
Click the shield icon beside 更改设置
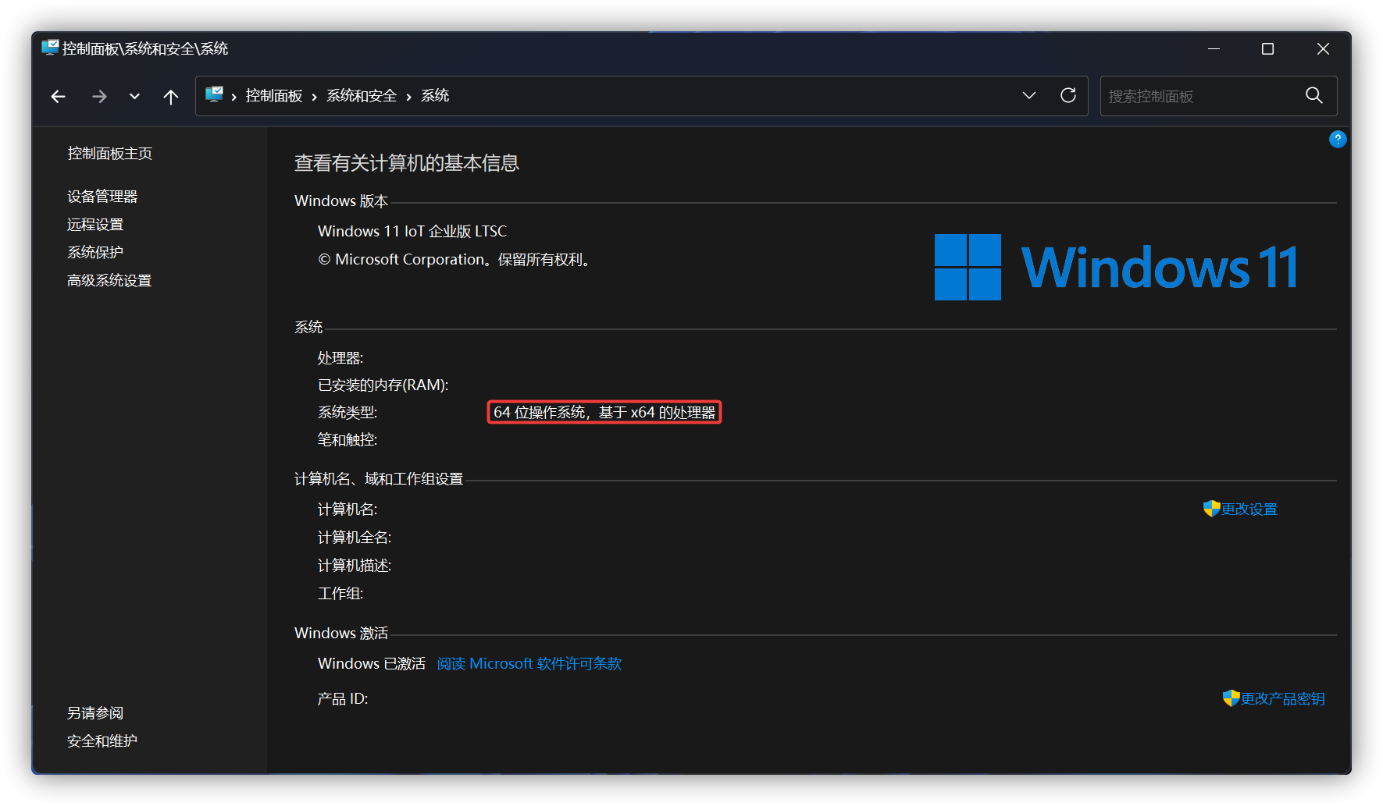[1211, 509]
